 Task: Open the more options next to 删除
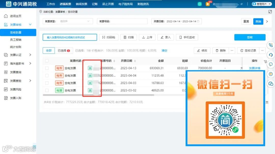point(232,50)
